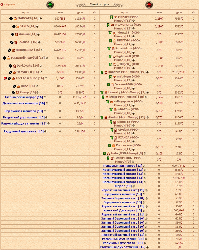Click green clan flag icon before Moriarti
The image size is (199, 250).
click(x=112, y=17)
